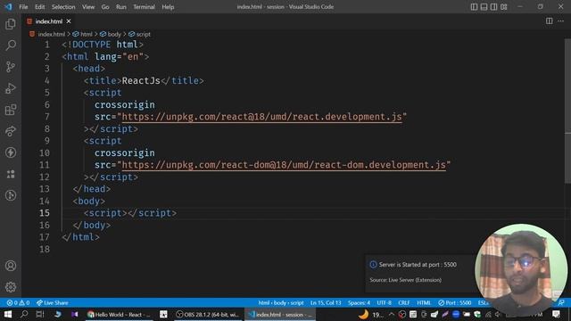
Task: Select the index.html editor tab
Action: tap(48, 21)
